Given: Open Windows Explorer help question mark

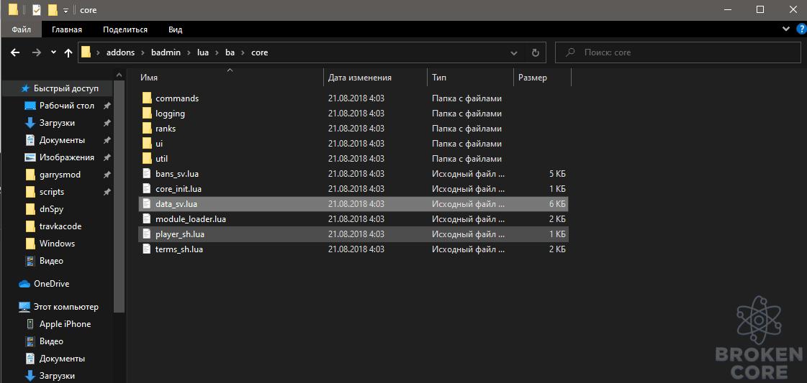Looking at the screenshot, I should click(x=801, y=29).
